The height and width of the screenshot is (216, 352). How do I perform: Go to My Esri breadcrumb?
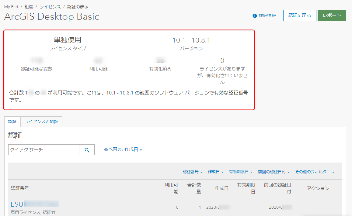11,7
